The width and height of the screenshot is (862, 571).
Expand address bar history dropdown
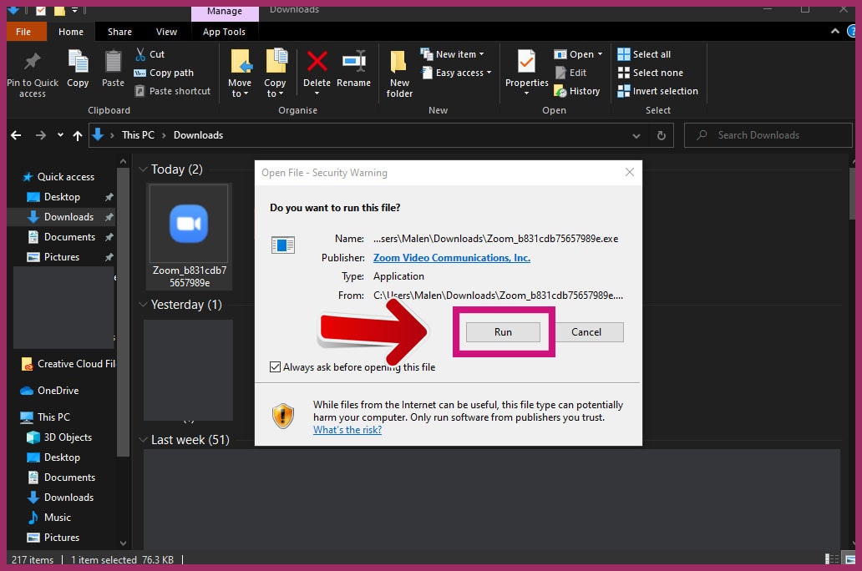tap(636, 136)
